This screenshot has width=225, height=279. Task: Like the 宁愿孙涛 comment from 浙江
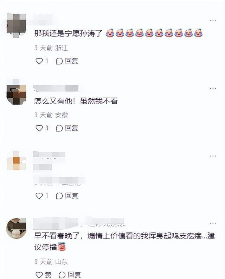click(x=39, y=61)
